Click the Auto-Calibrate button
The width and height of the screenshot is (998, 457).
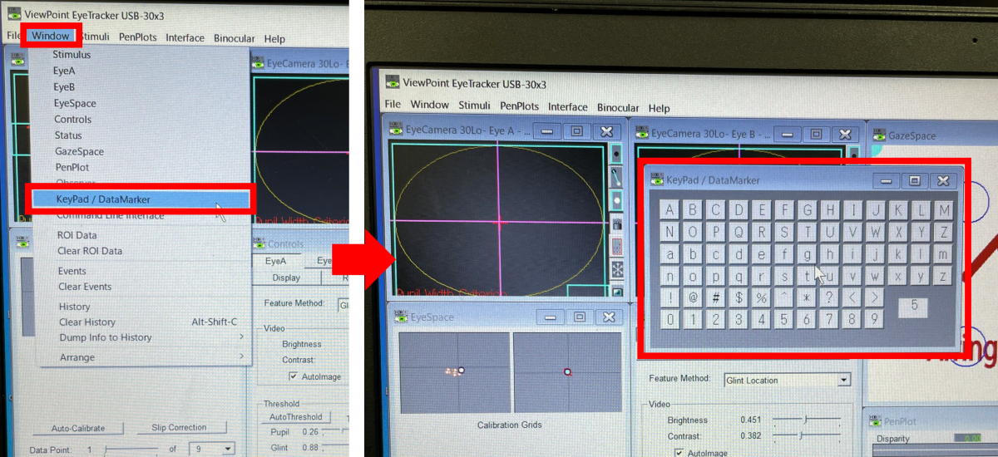coord(77,428)
